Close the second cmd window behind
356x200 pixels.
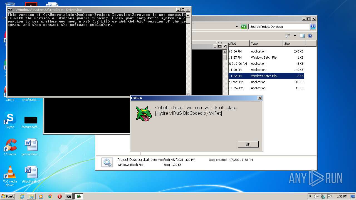point(224,46)
